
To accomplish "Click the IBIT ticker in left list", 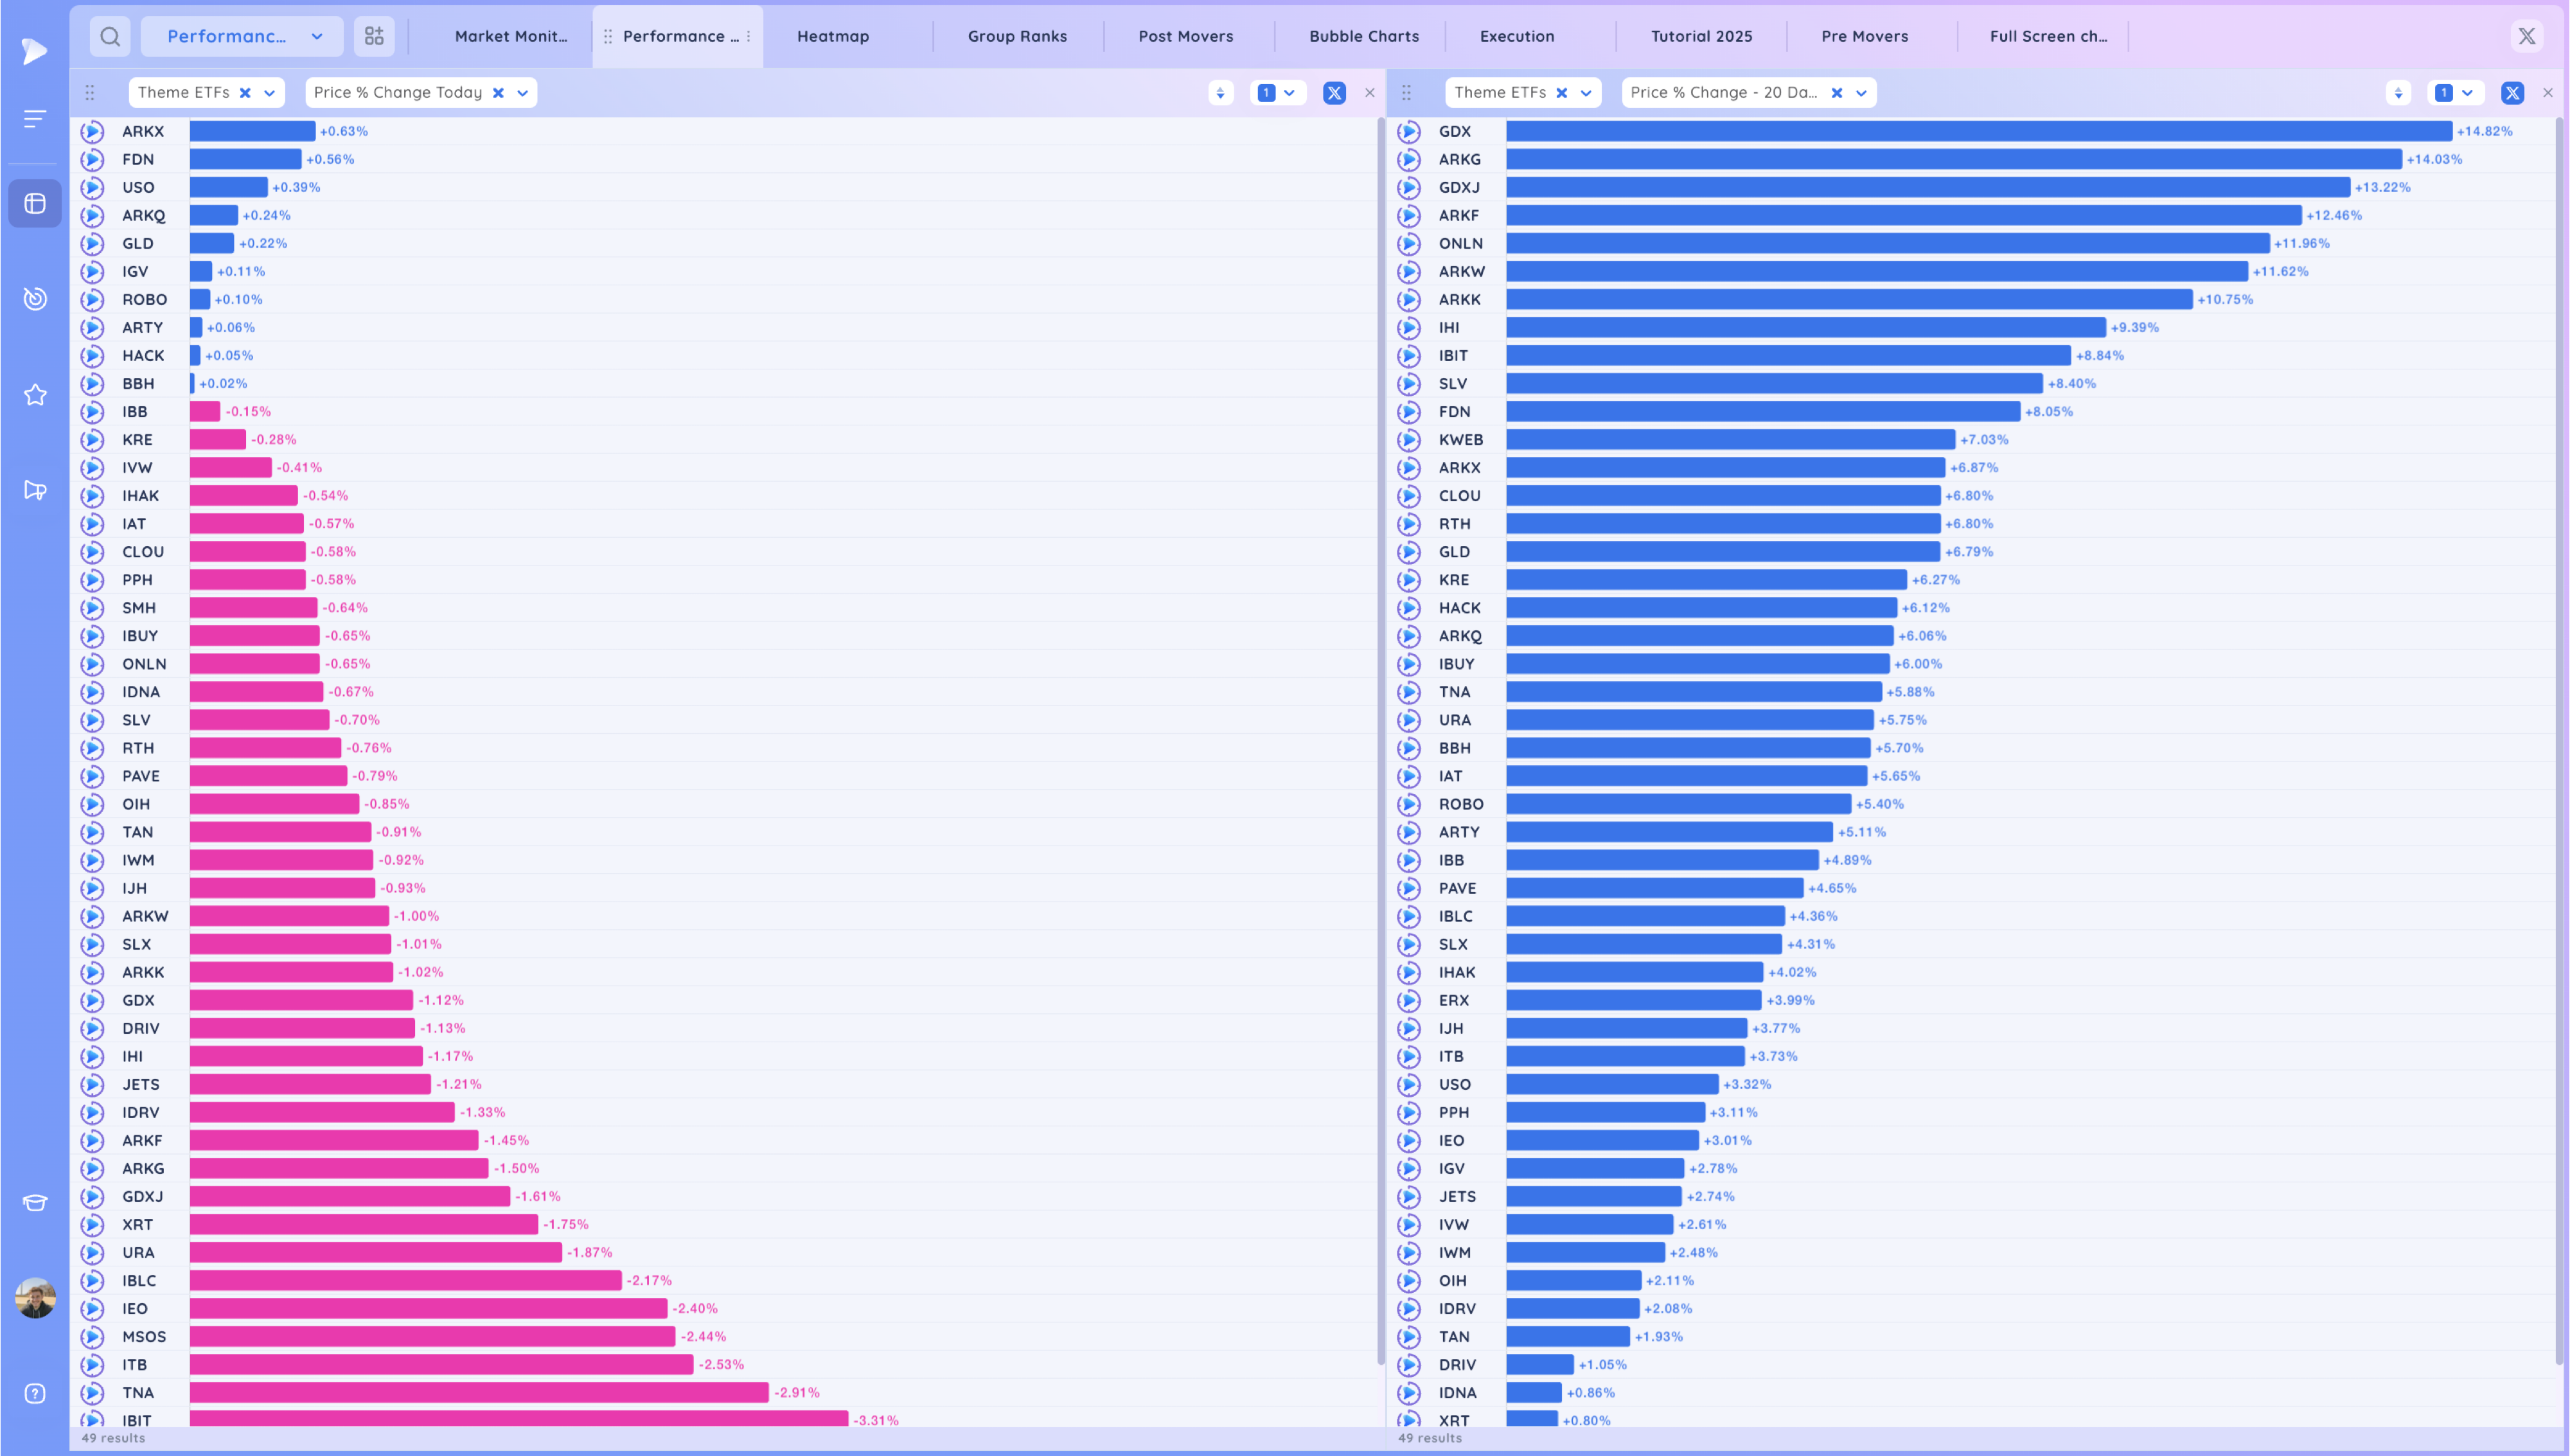I will coord(137,1419).
